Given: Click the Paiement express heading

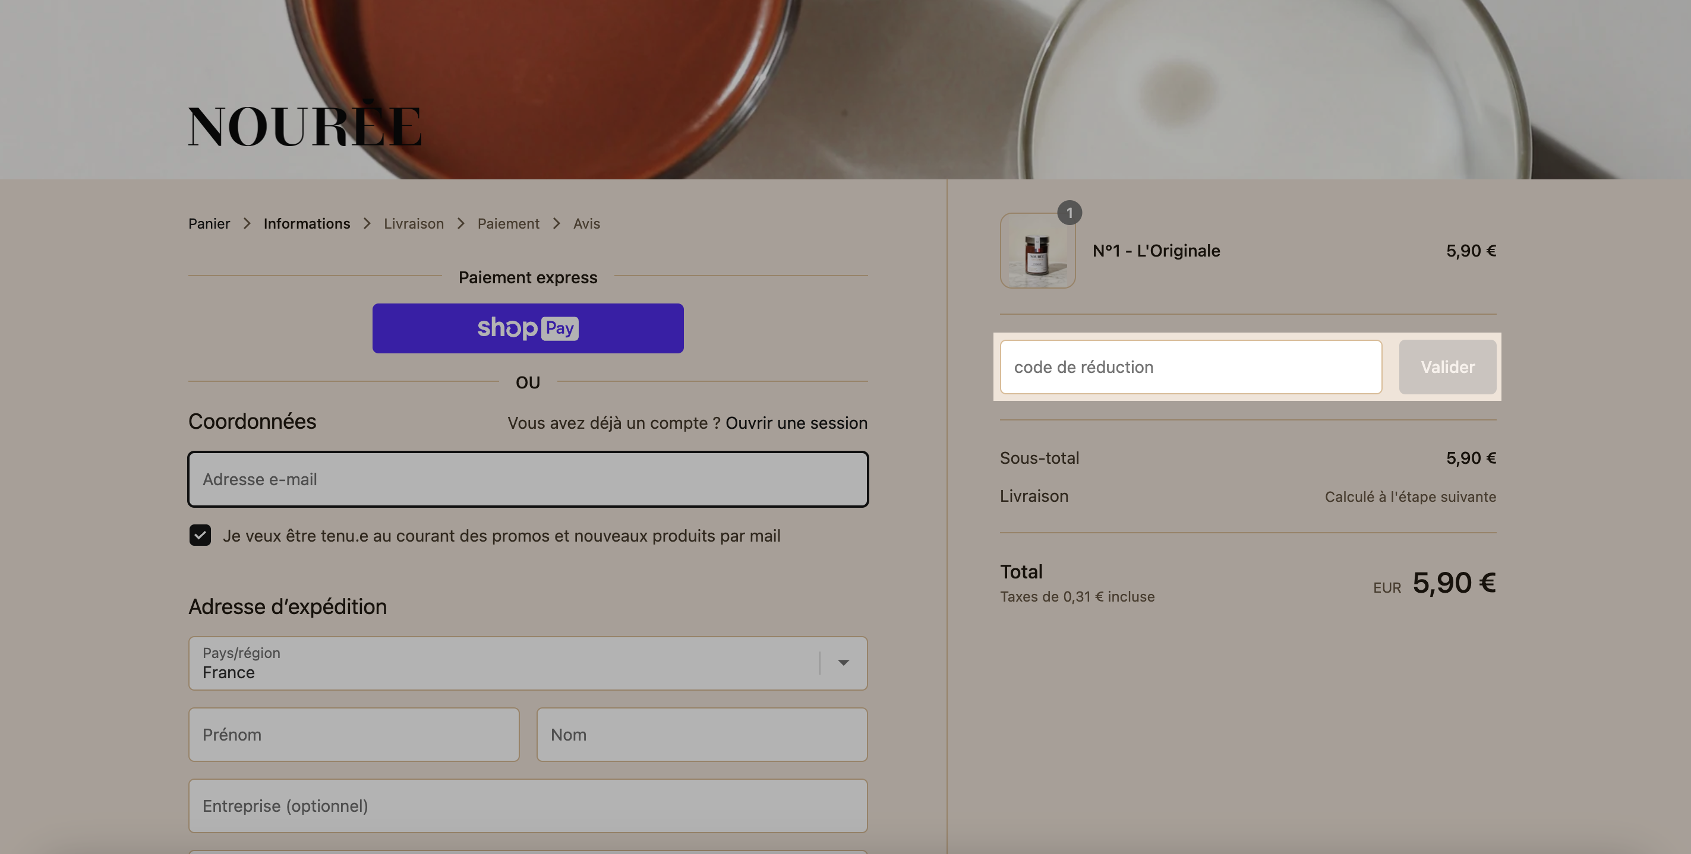Looking at the screenshot, I should tap(528, 277).
